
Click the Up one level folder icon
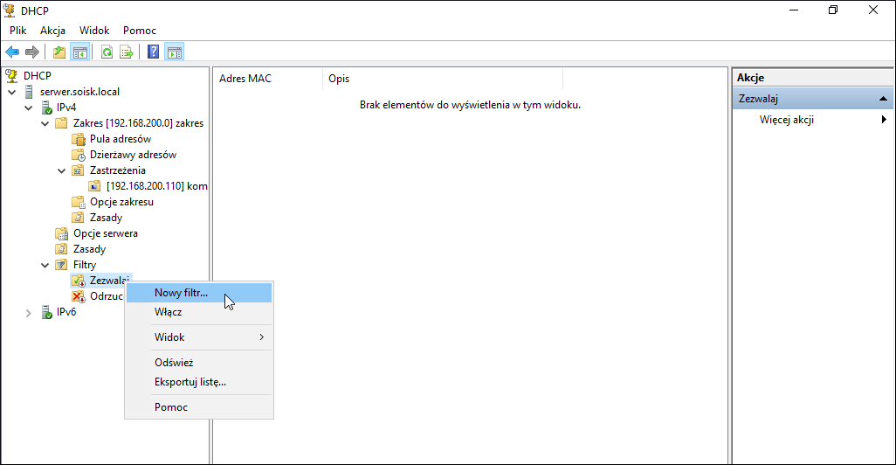[59, 52]
